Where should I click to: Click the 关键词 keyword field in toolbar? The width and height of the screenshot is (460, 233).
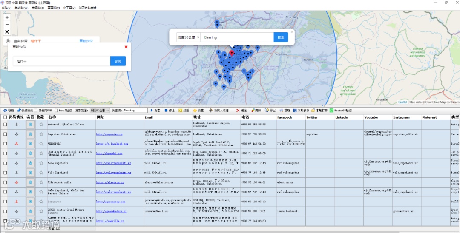tap(135, 111)
